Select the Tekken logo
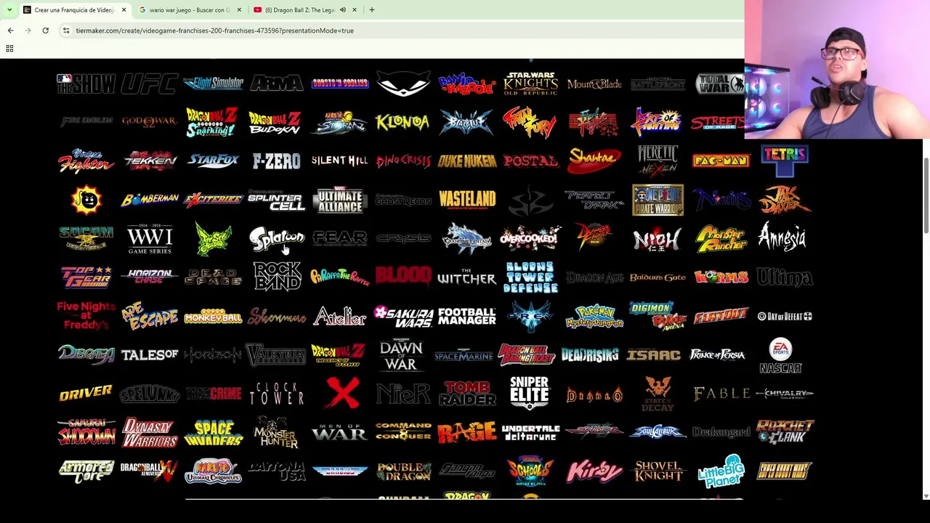Image resolution: width=930 pixels, height=523 pixels. click(149, 161)
